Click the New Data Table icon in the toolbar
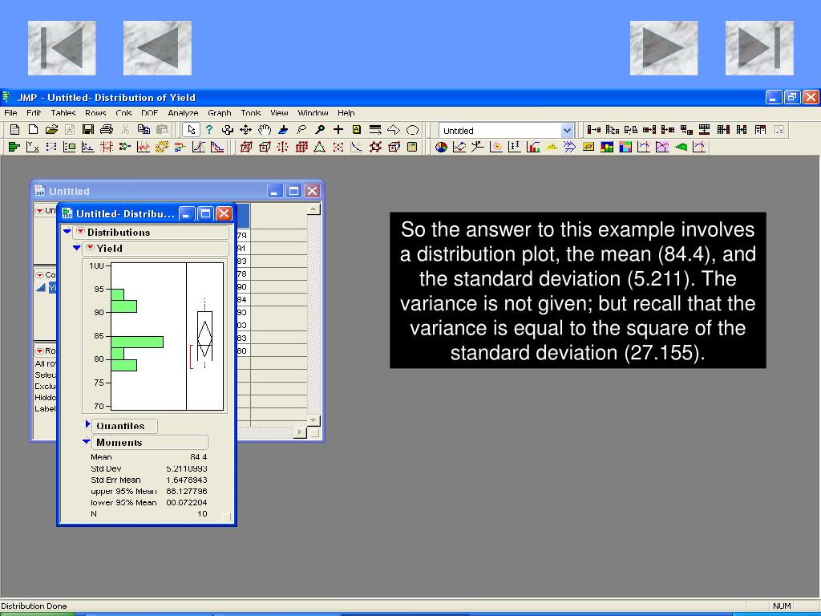Viewport: 821px width, 616px height. [x=14, y=129]
